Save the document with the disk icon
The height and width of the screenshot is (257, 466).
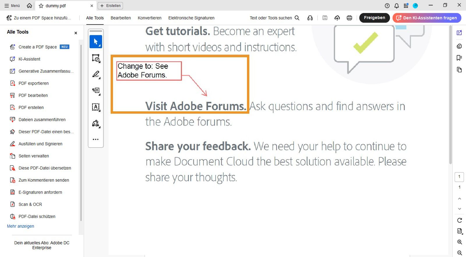[x=325, y=18]
